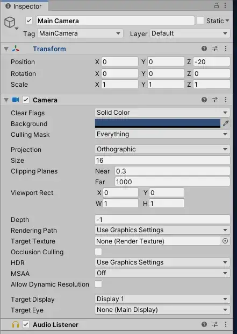The width and height of the screenshot is (237, 334).
Task: Click the Position property label
Action: (x=23, y=62)
